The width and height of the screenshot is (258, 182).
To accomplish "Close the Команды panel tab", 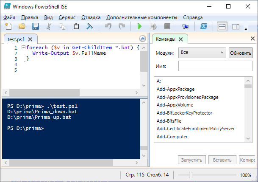I will 180,39.
